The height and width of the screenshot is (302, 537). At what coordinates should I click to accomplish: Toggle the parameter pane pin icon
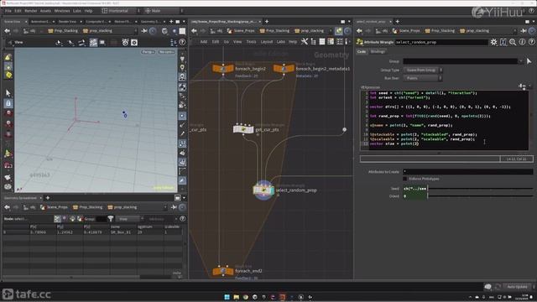[x=524, y=31]
